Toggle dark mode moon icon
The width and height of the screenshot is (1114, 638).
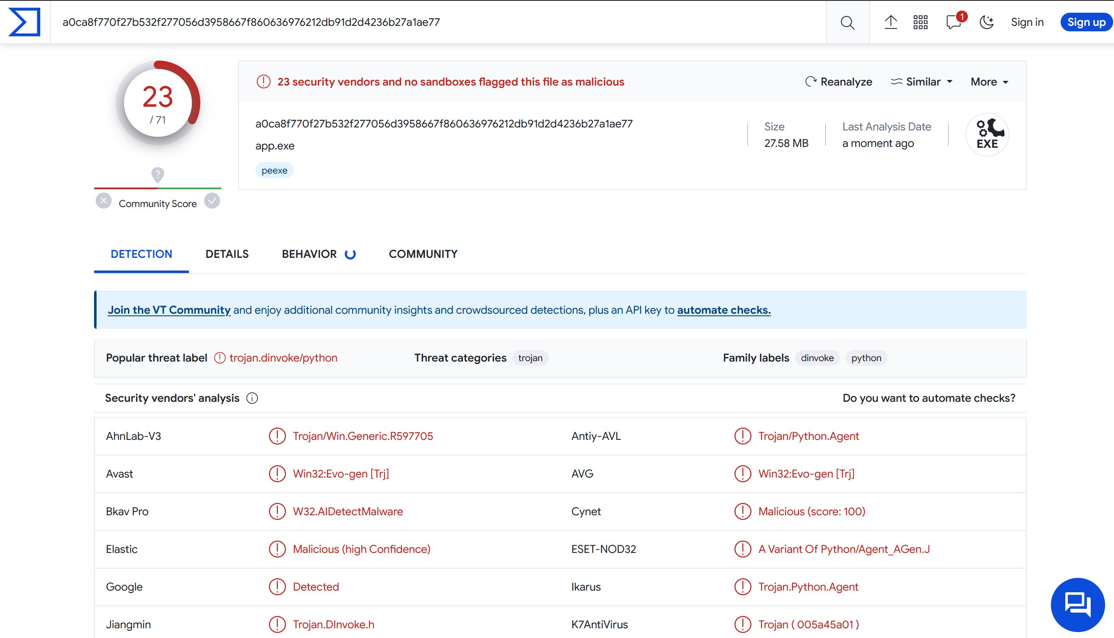point(987,22)
